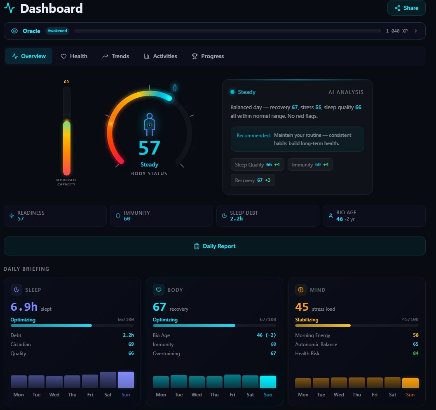This screenshot has width=436, height=410.
Task: Select the moon icon on the Sleep card
Action: point(16,290)
